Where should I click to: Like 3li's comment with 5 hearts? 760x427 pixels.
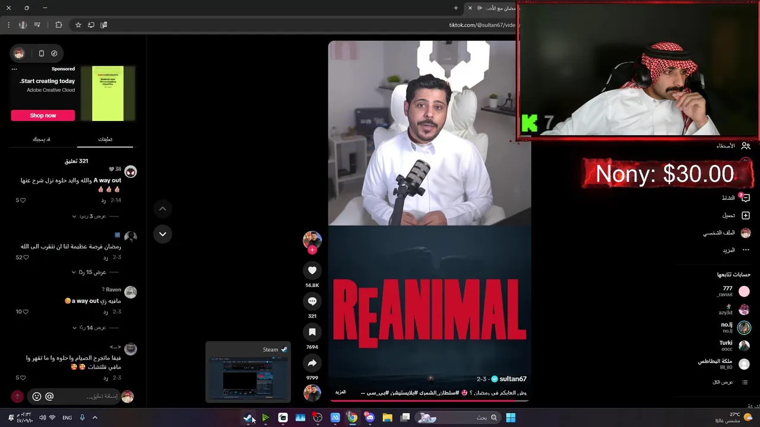click(x=23, y=200)
